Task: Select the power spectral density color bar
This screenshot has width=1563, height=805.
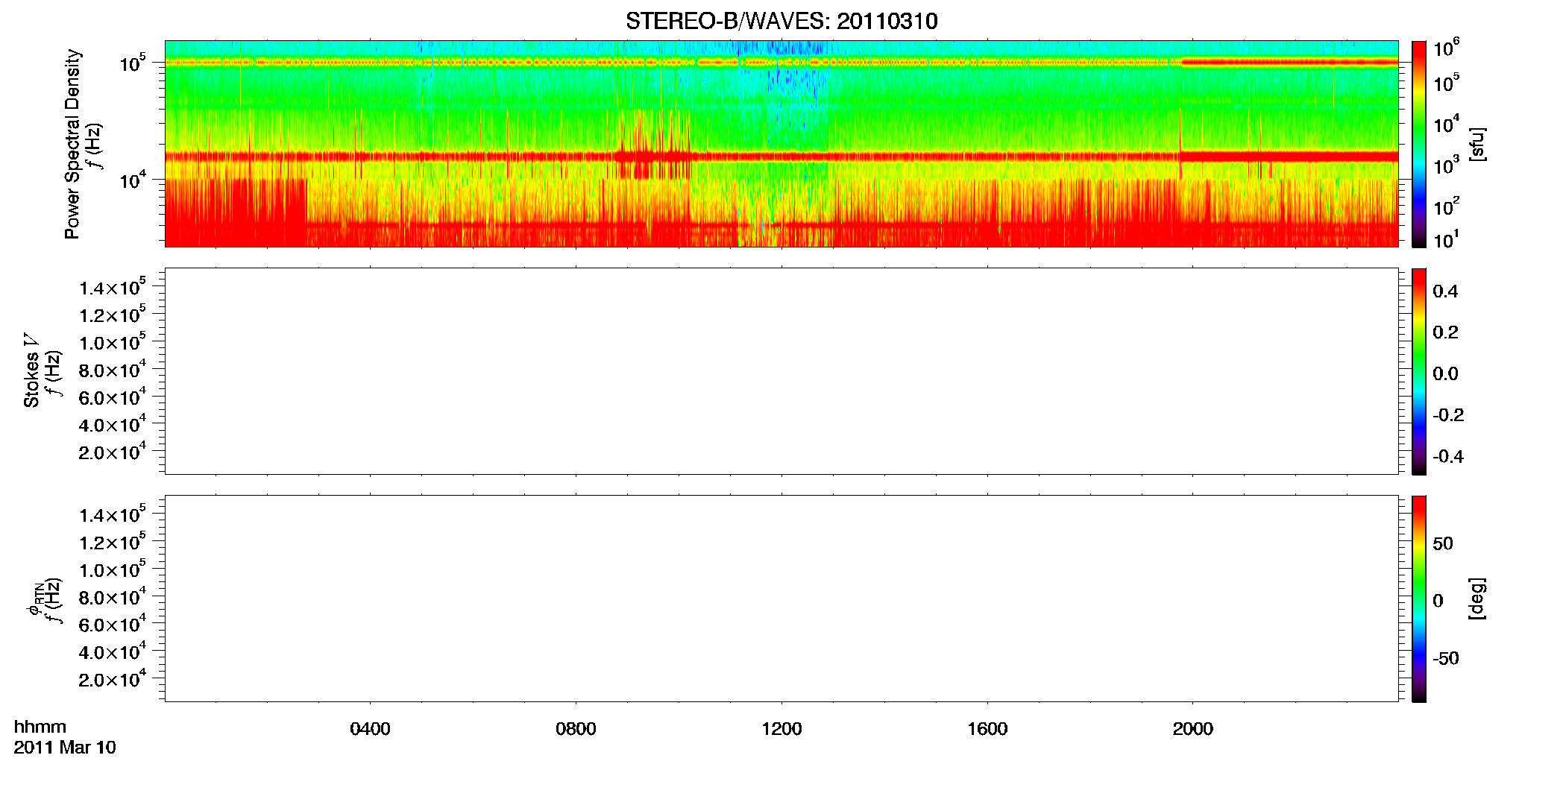Action: [x=1419, y=144]
